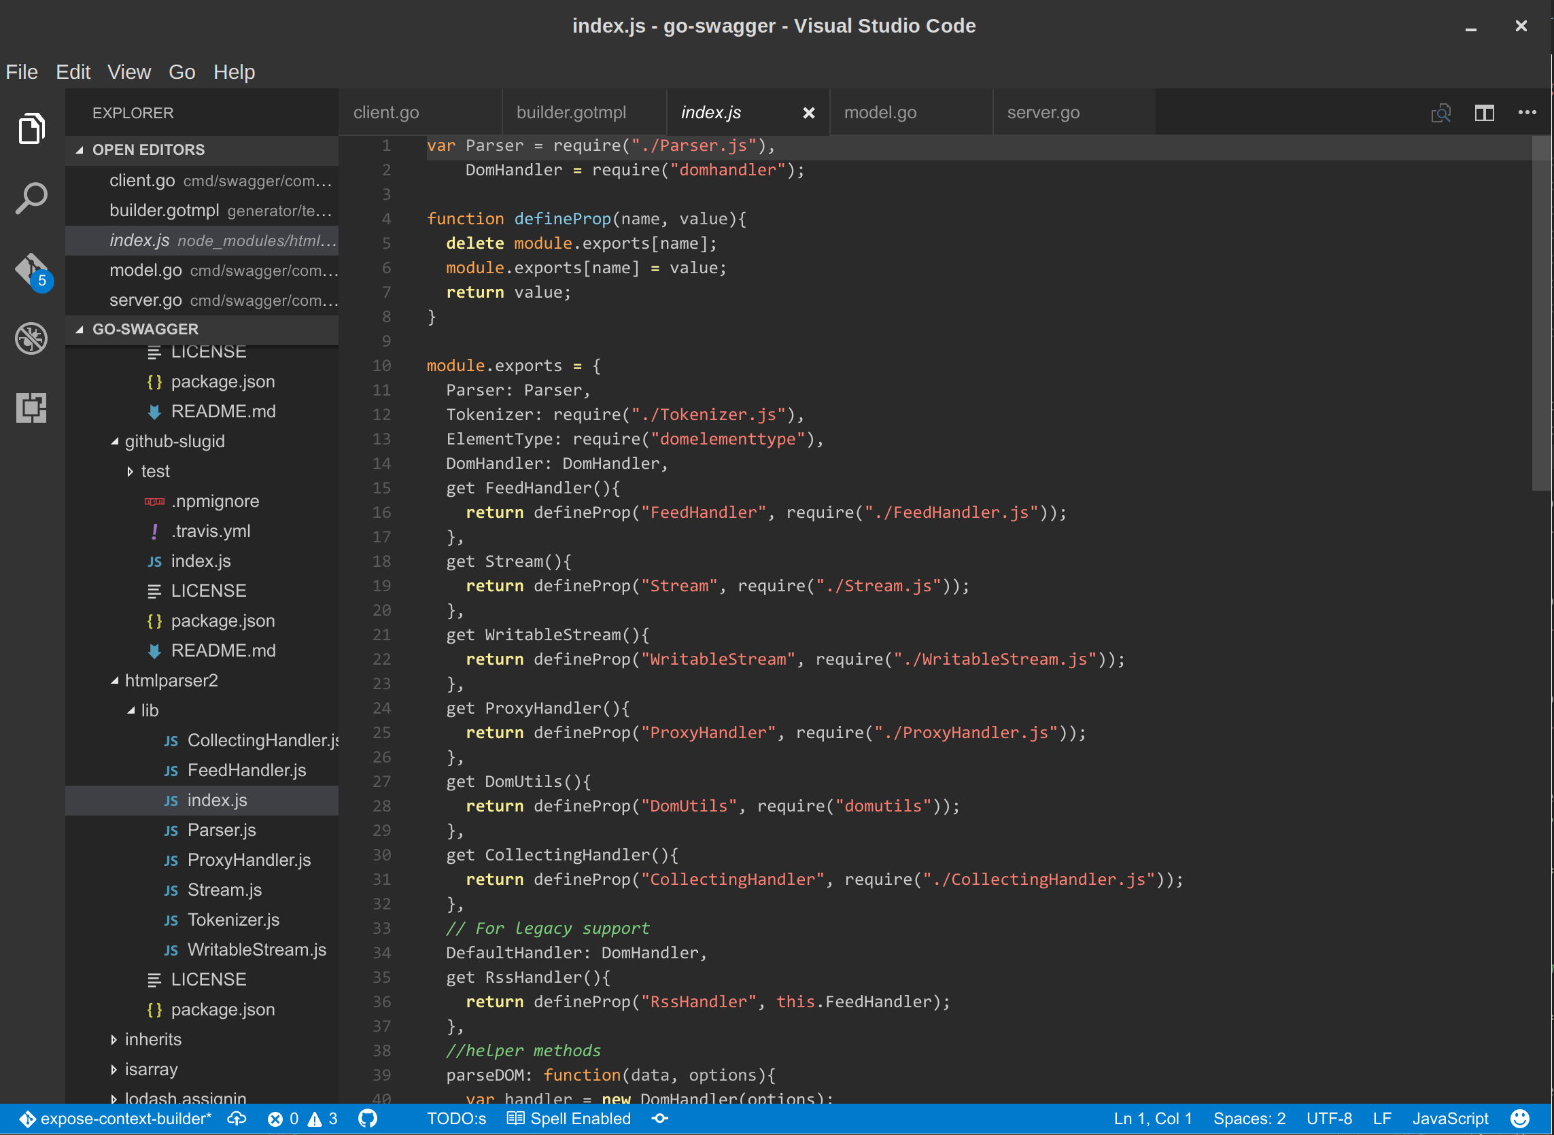Close the index.js editor tab
Screen dimensions: 1554x1135
point(808,113)
